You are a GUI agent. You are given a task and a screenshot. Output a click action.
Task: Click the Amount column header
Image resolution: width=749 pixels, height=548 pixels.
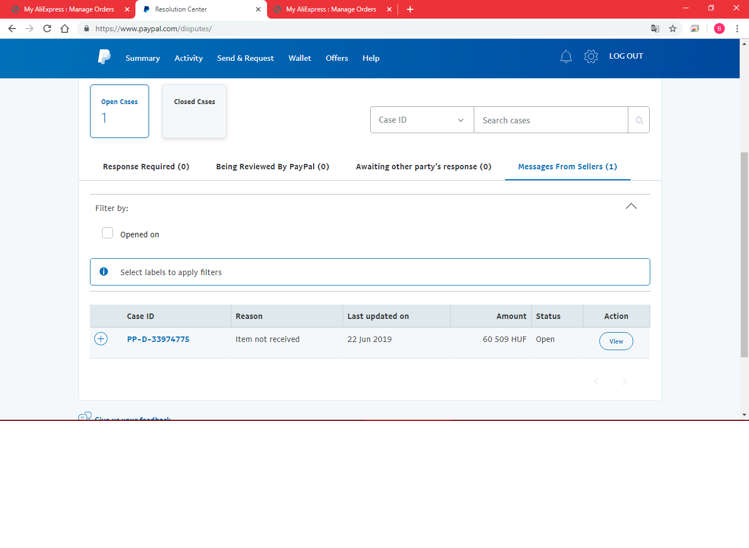point(511,316)
